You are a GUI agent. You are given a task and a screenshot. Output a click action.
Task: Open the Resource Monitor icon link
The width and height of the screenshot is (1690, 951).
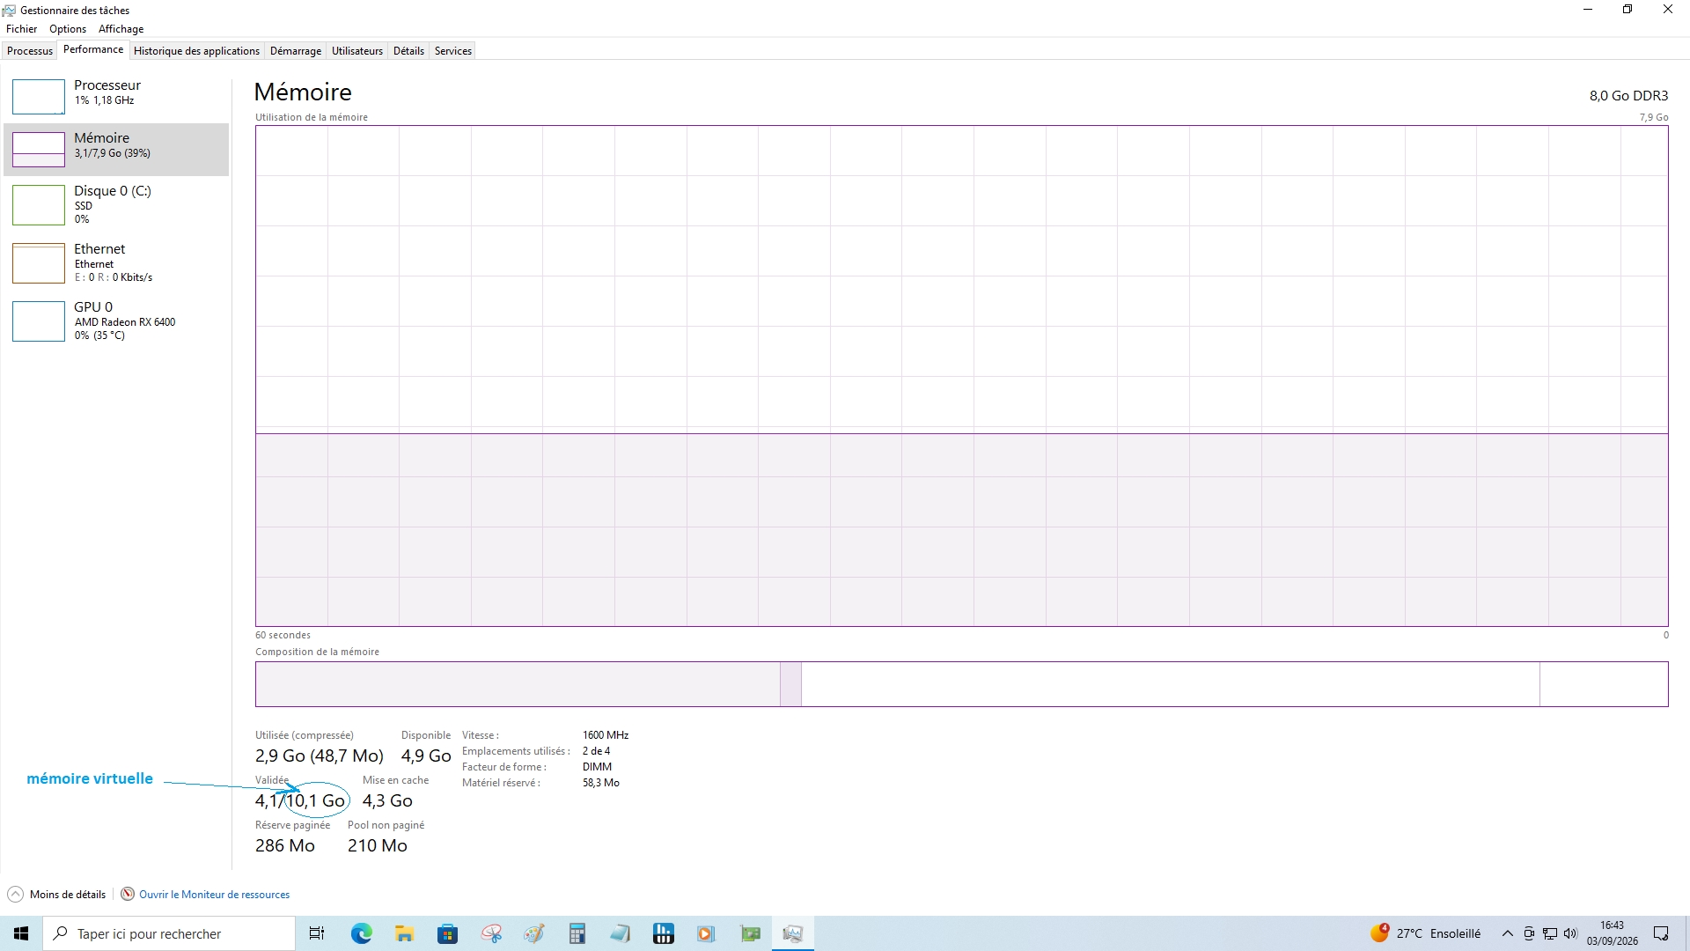pyautogui.click(x=128, y=894)
